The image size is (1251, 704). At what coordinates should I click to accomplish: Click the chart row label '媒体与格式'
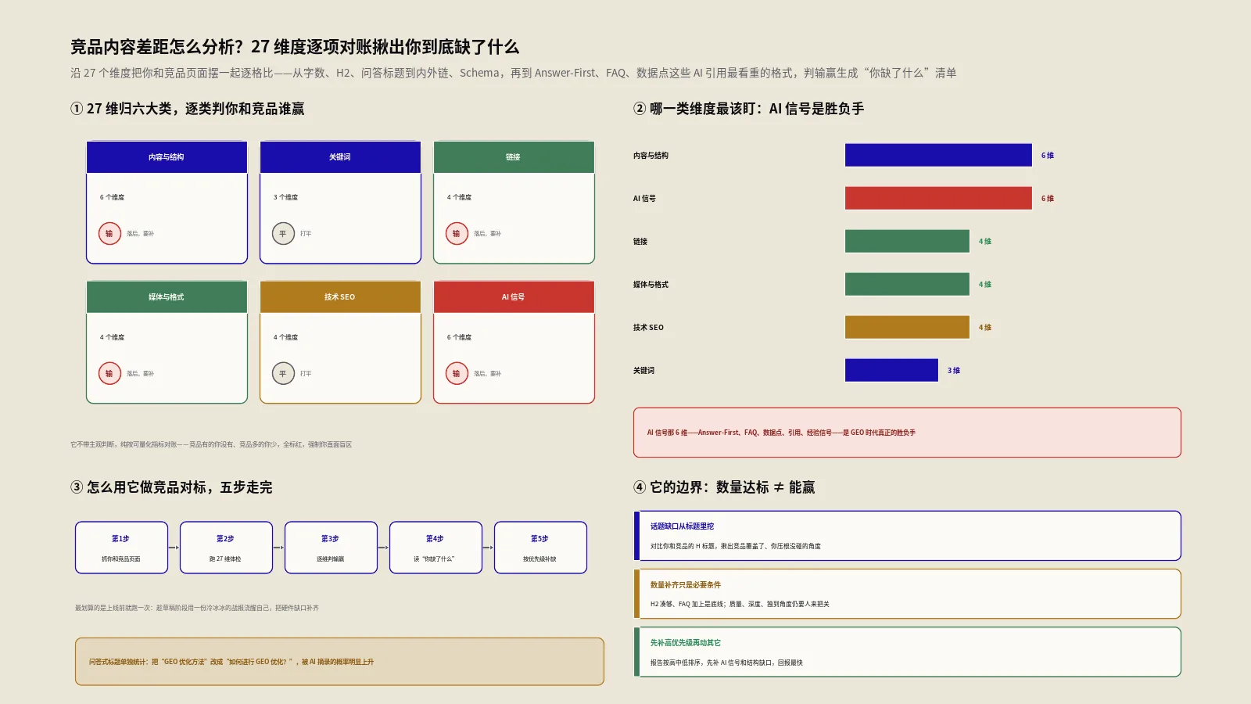[651, 285]
